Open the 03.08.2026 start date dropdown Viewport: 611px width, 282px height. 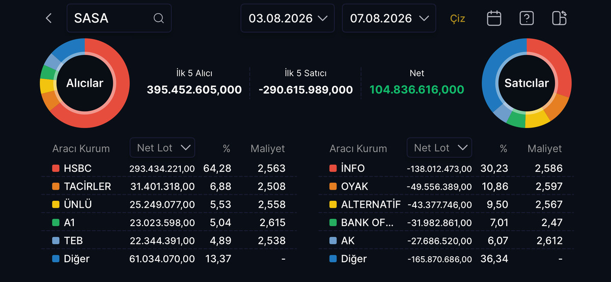click(288, 18)
